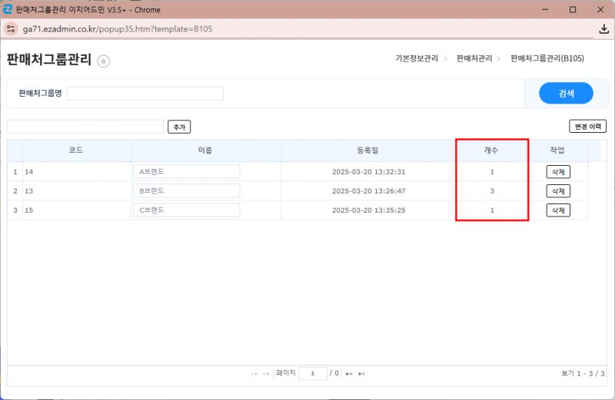
Task: Click the ezadmin logo in title bar
Action: pos(8,9)
